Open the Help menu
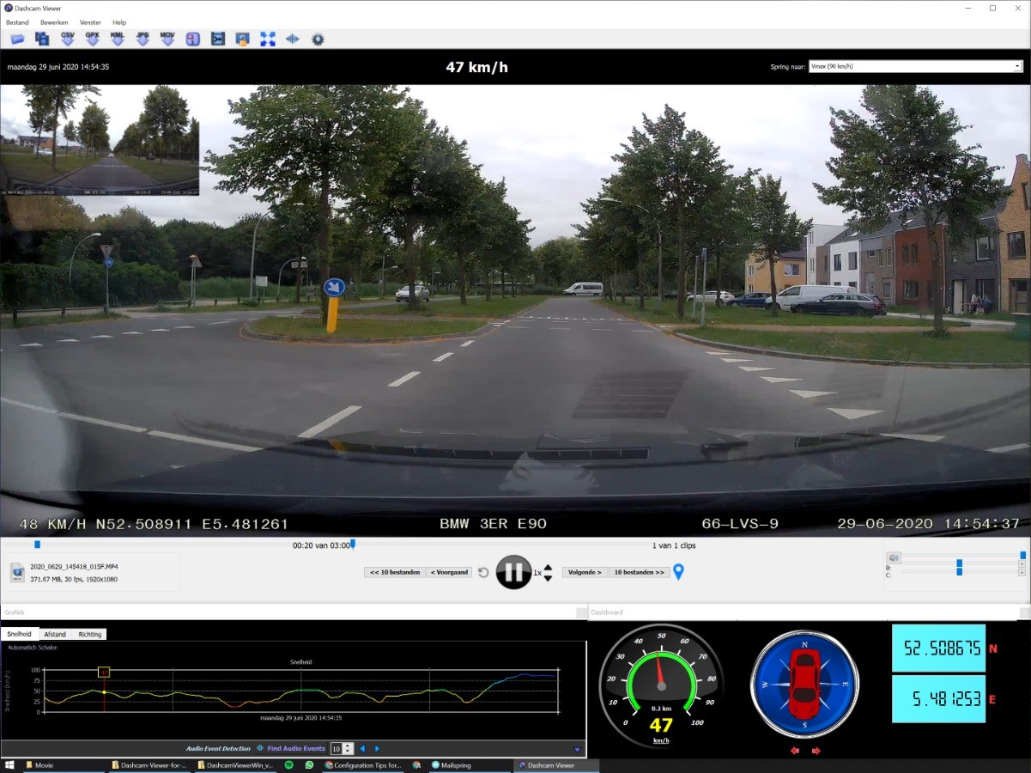1031x773 pixels. [x=119, y=22]
